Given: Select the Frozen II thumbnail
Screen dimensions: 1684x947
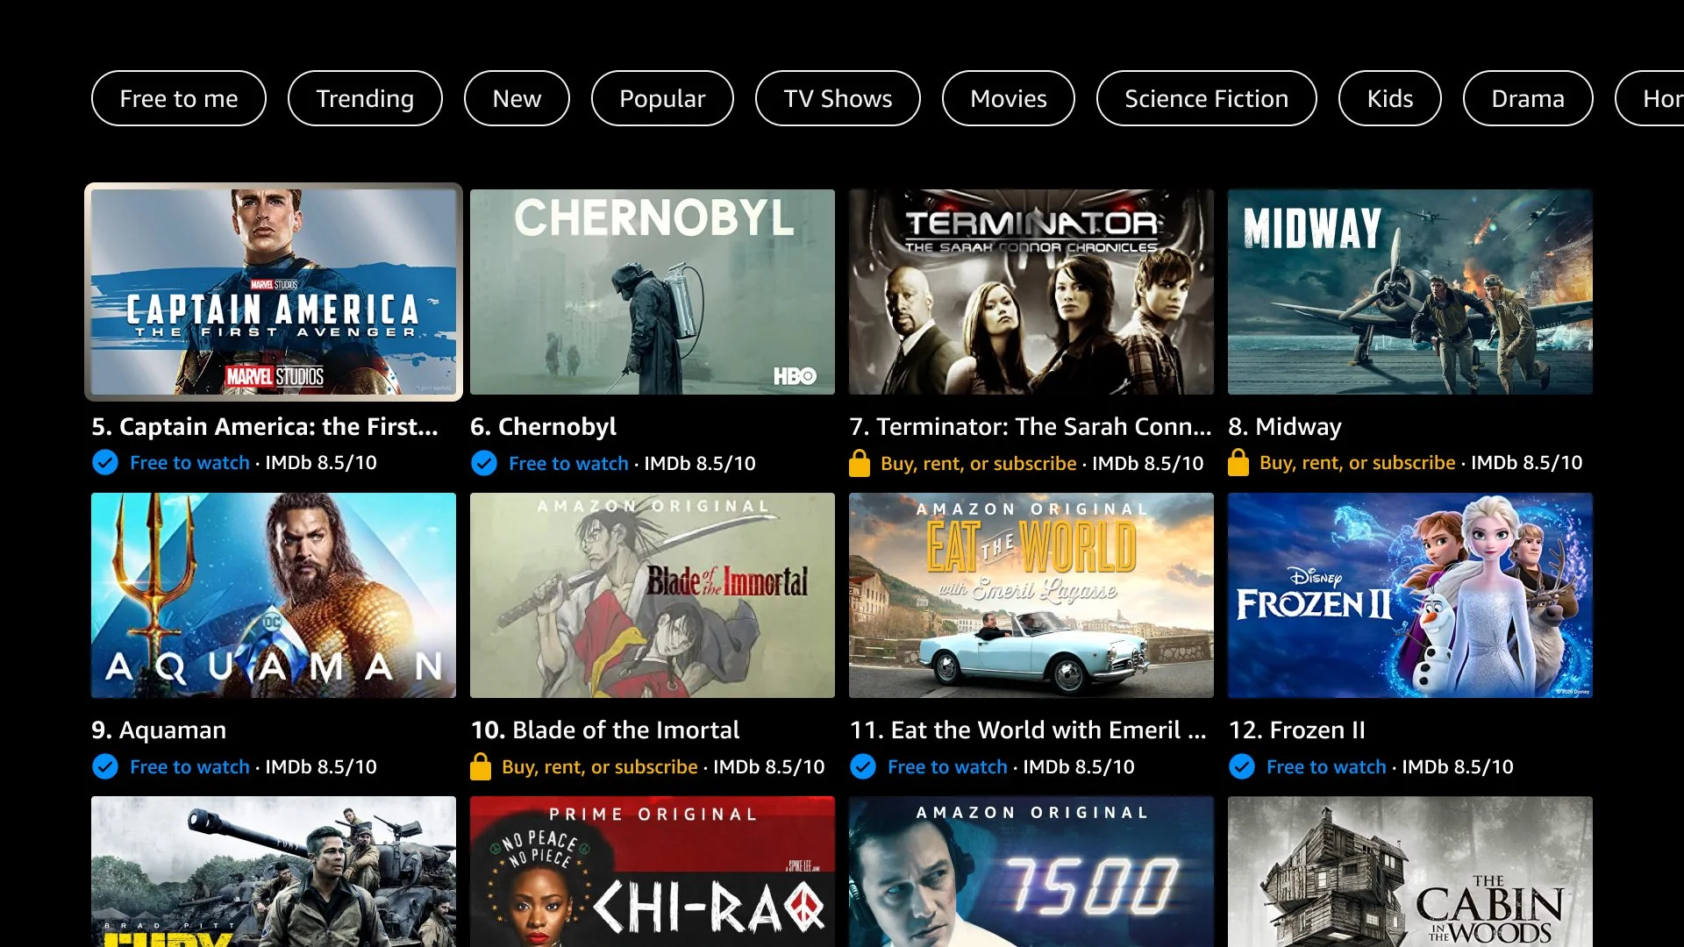Looking at the screenshot, I should 1410,595.
